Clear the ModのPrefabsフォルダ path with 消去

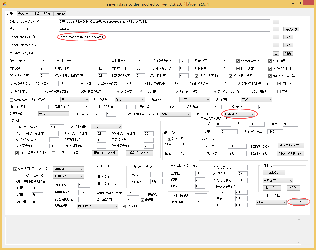coord(288,45)
